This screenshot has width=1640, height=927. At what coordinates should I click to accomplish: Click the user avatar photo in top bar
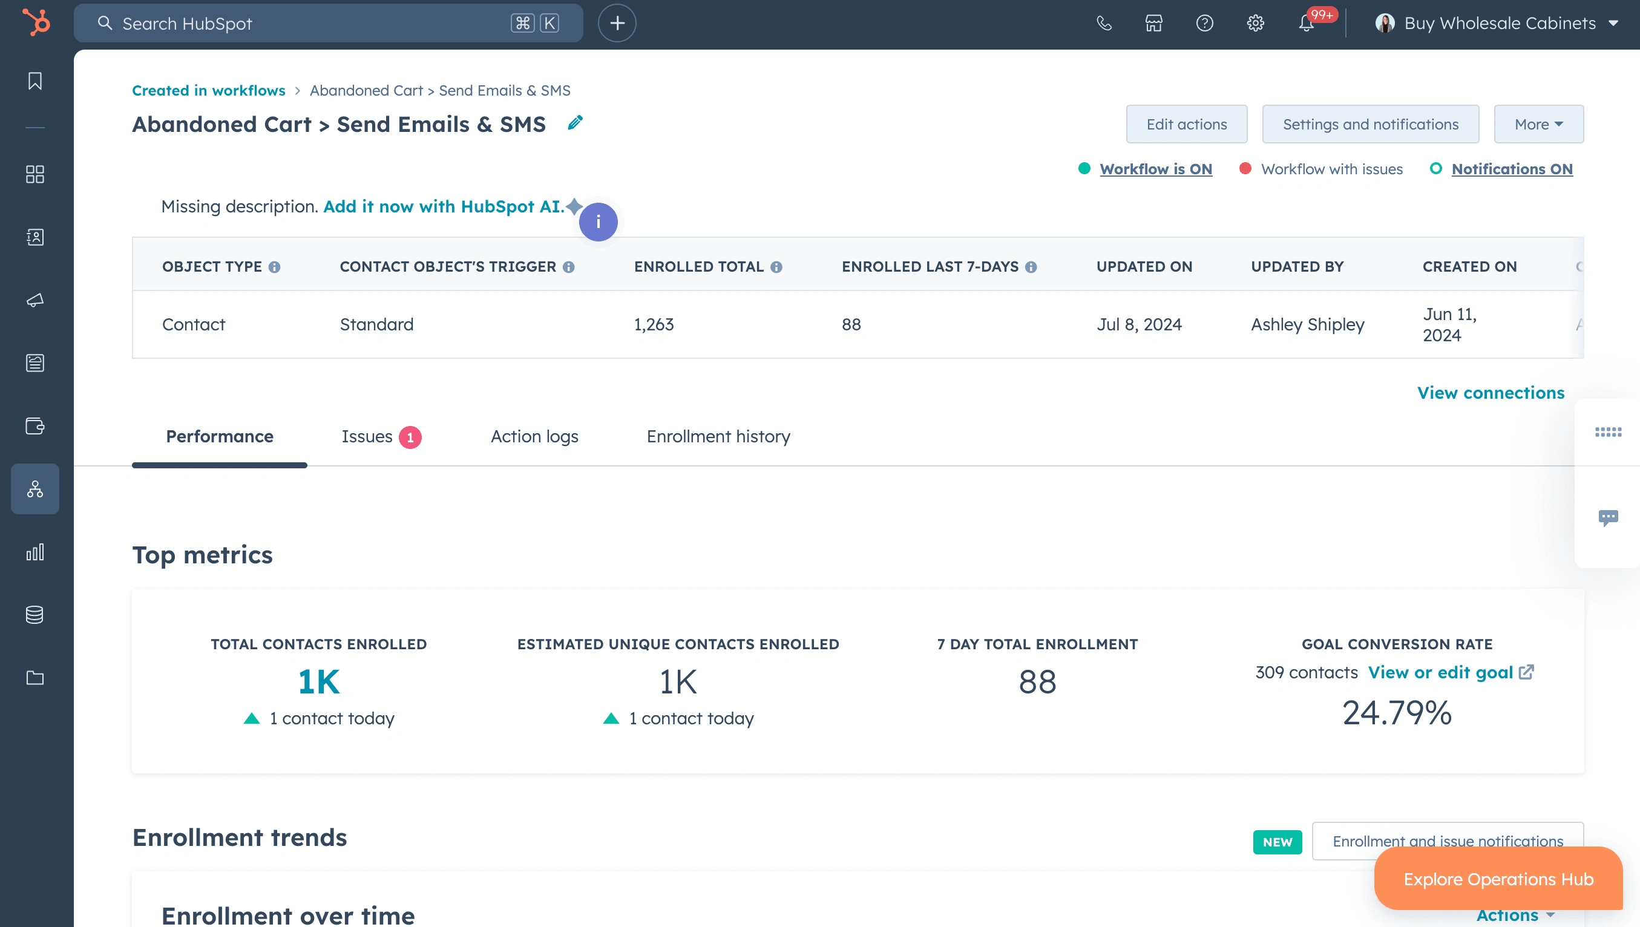[x=1385, y=23]
